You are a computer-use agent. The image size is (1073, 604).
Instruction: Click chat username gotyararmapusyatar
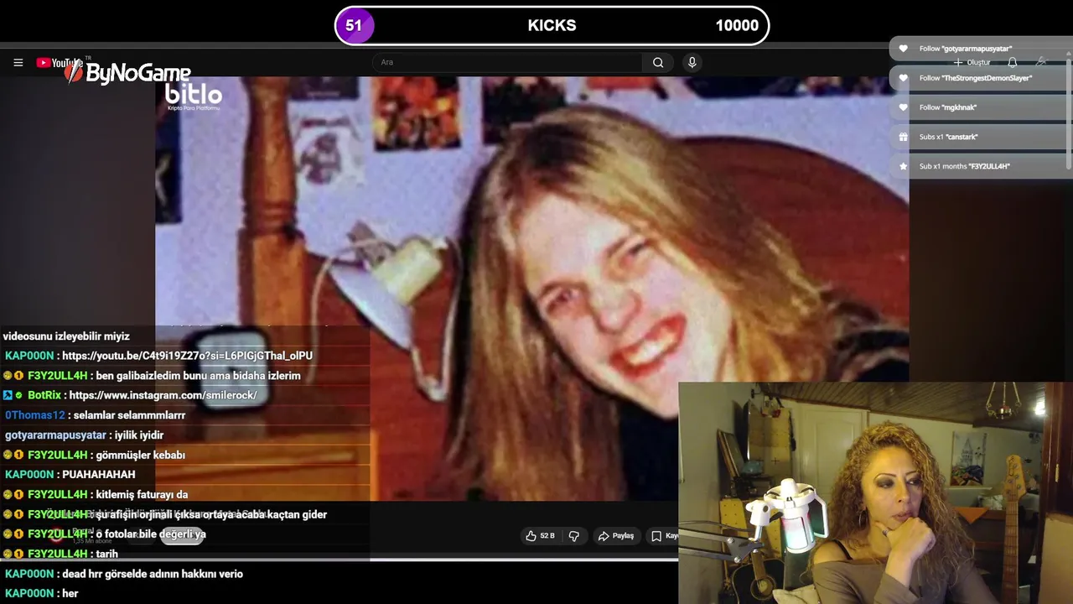(x=55, y=435)
